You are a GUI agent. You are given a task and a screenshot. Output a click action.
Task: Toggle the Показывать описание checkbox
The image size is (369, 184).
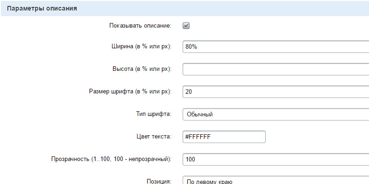coord(186,26)
